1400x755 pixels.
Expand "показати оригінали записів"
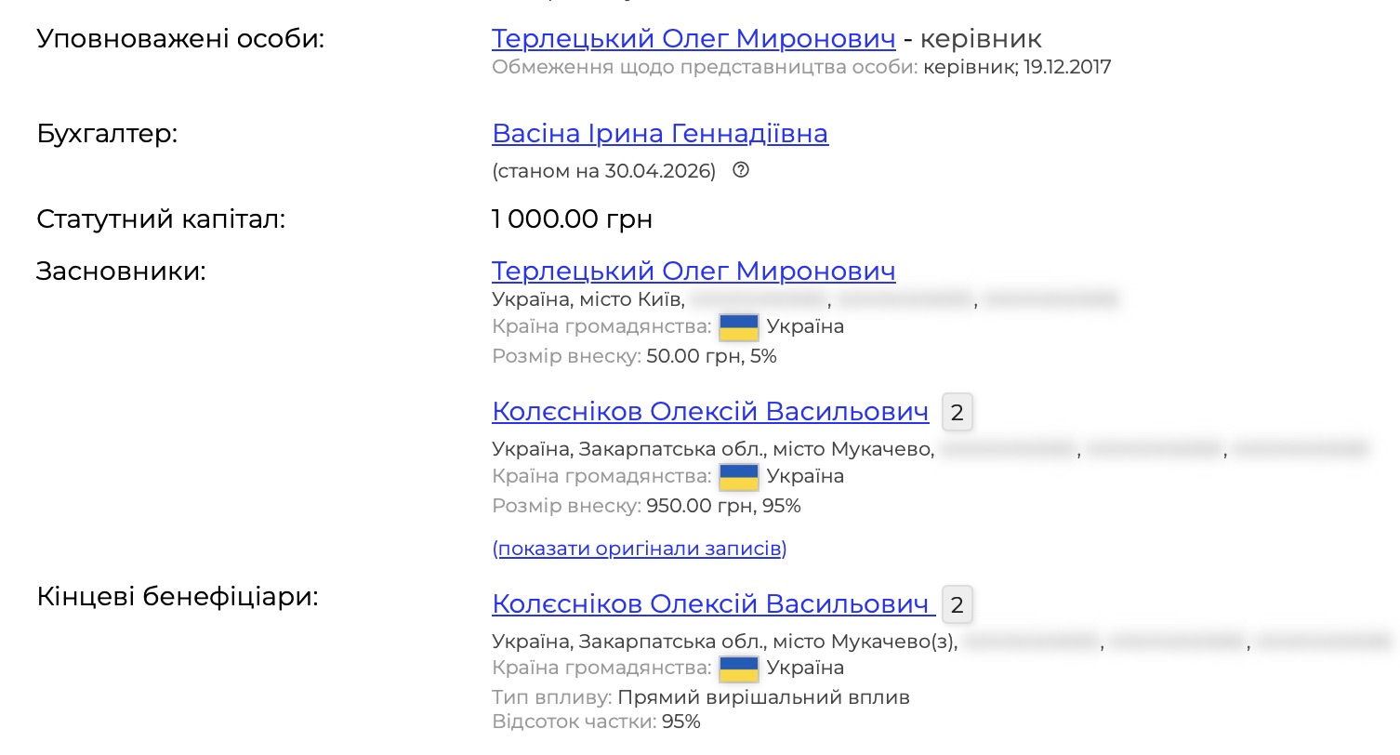pos(640,549)
